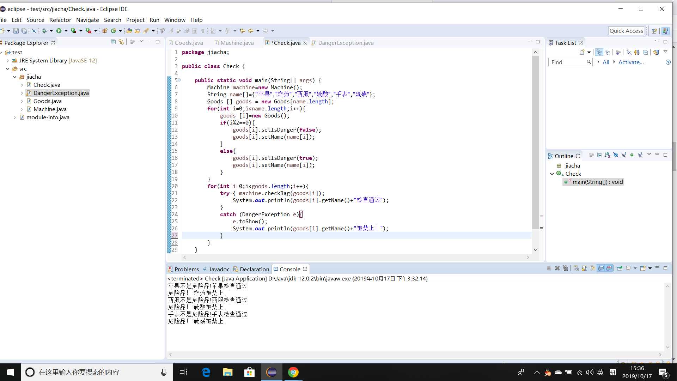Collapse the src folder in Package Explorer
Viewport: 677px width, 381px height.
click(x=7, y=69)
